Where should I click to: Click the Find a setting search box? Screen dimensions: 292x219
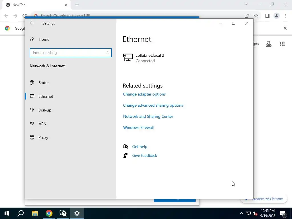(71, 53)
